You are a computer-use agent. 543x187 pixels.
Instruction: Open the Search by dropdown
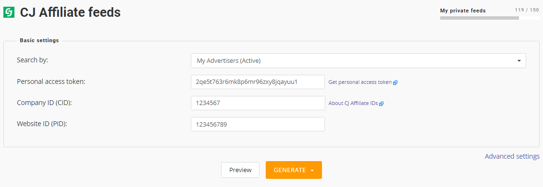[358, 60]
